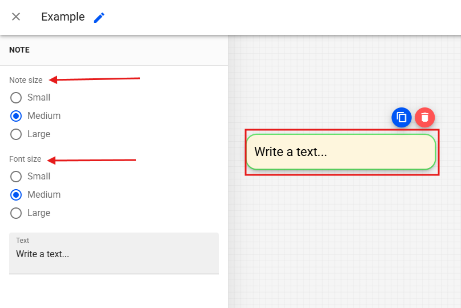
Task: Click the Example title text
Action: coord(63,17)
